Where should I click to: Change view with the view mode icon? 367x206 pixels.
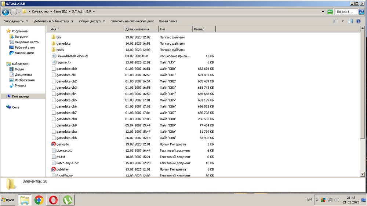pyautogui.click(x=336, y=21)
